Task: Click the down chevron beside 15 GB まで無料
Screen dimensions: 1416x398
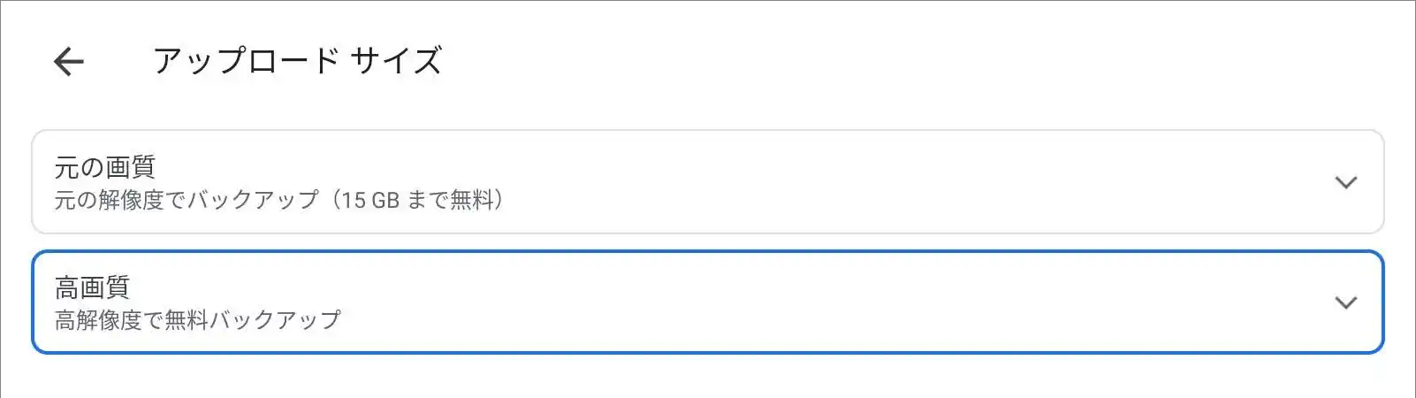Action: pos(1345,182)
